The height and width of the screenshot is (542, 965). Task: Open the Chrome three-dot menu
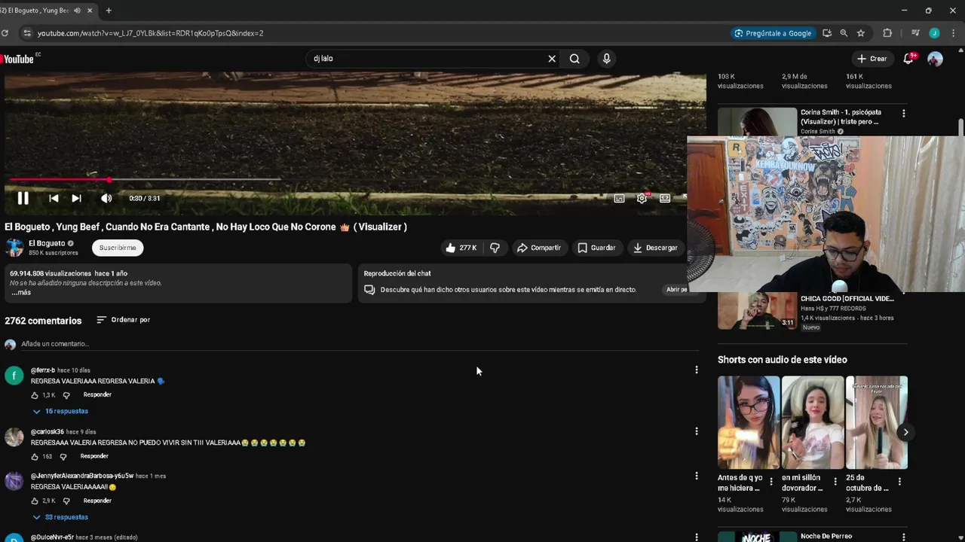pos(953,33)
